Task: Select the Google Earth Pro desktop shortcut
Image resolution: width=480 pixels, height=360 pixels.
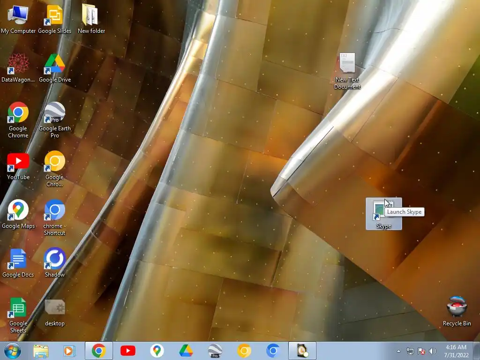Action: [x=55, y=120]
